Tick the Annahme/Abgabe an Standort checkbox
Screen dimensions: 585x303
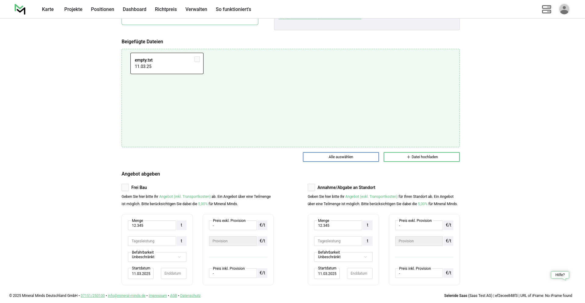point(311,187)
